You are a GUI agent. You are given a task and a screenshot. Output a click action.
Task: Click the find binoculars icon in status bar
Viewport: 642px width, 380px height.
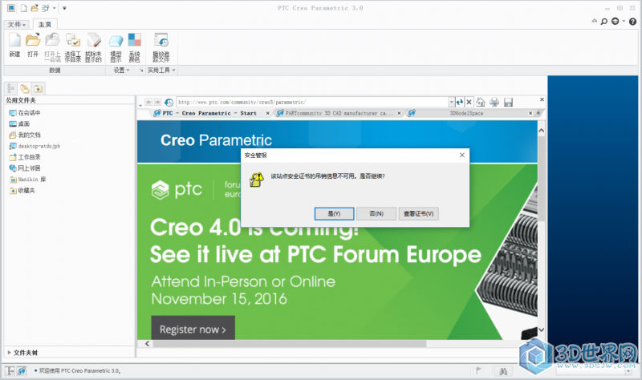pyautogui.click(x=503, y=371)
